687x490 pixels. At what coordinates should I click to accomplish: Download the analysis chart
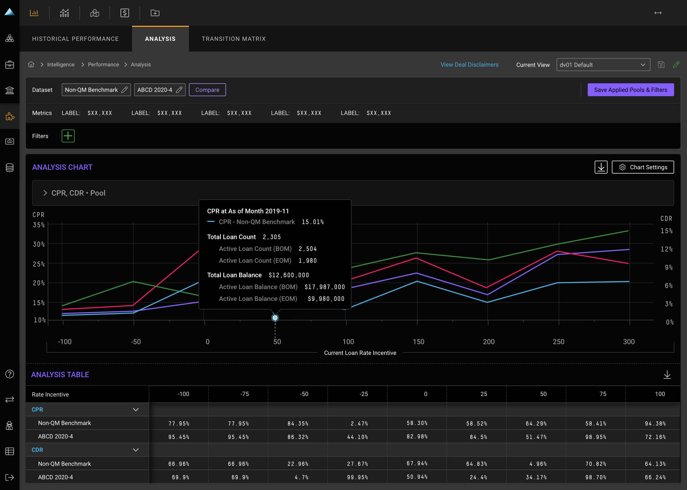pyautogui.click(x=601, y=167)
